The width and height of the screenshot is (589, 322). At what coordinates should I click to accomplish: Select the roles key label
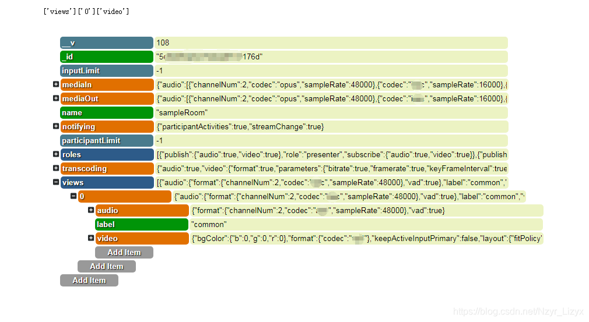107,154
